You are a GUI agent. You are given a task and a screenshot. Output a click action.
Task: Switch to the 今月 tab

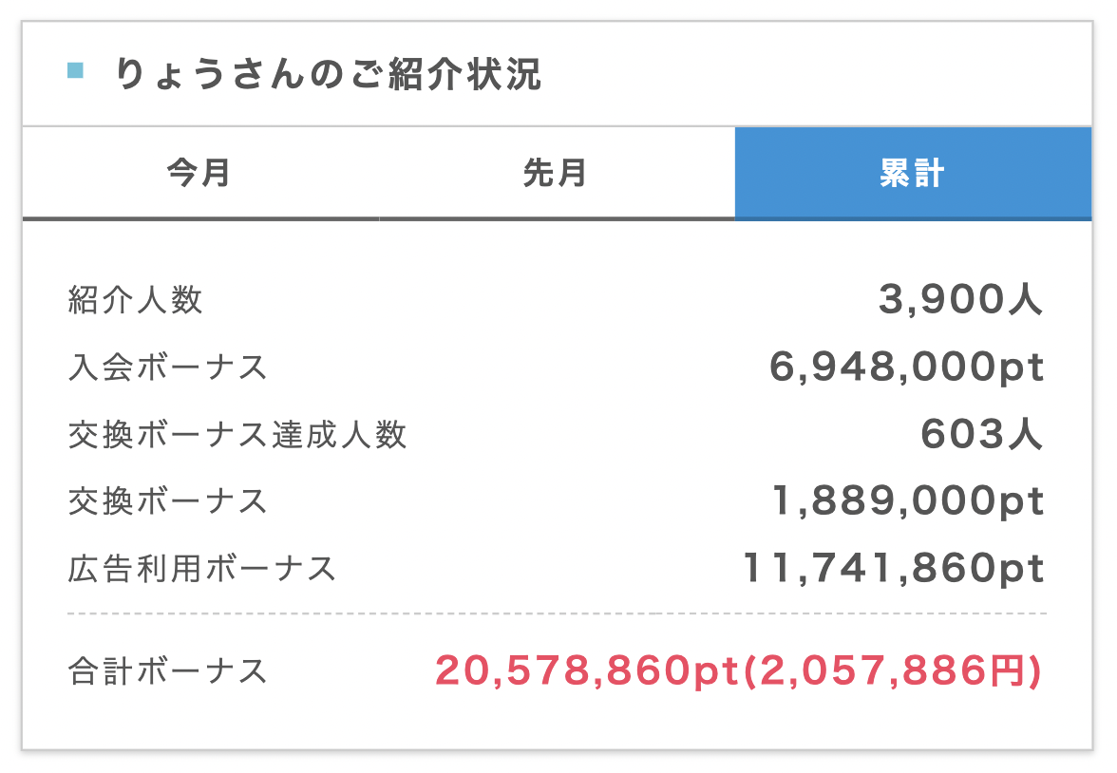[200, 173]
